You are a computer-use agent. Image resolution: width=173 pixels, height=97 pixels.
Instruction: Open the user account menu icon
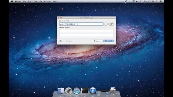(x=157, y=1)
